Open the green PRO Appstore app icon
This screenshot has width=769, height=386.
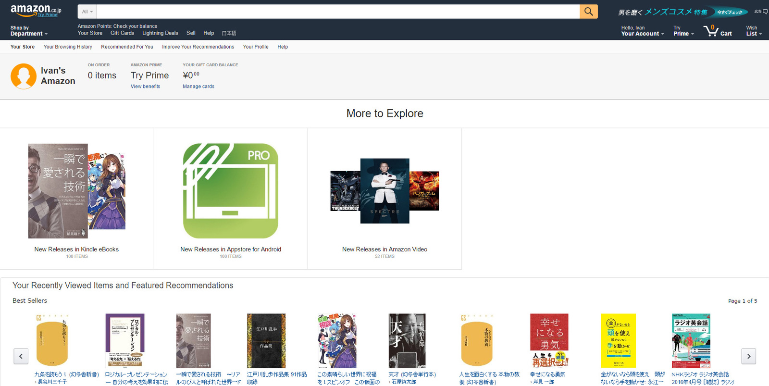coord(231,191)
